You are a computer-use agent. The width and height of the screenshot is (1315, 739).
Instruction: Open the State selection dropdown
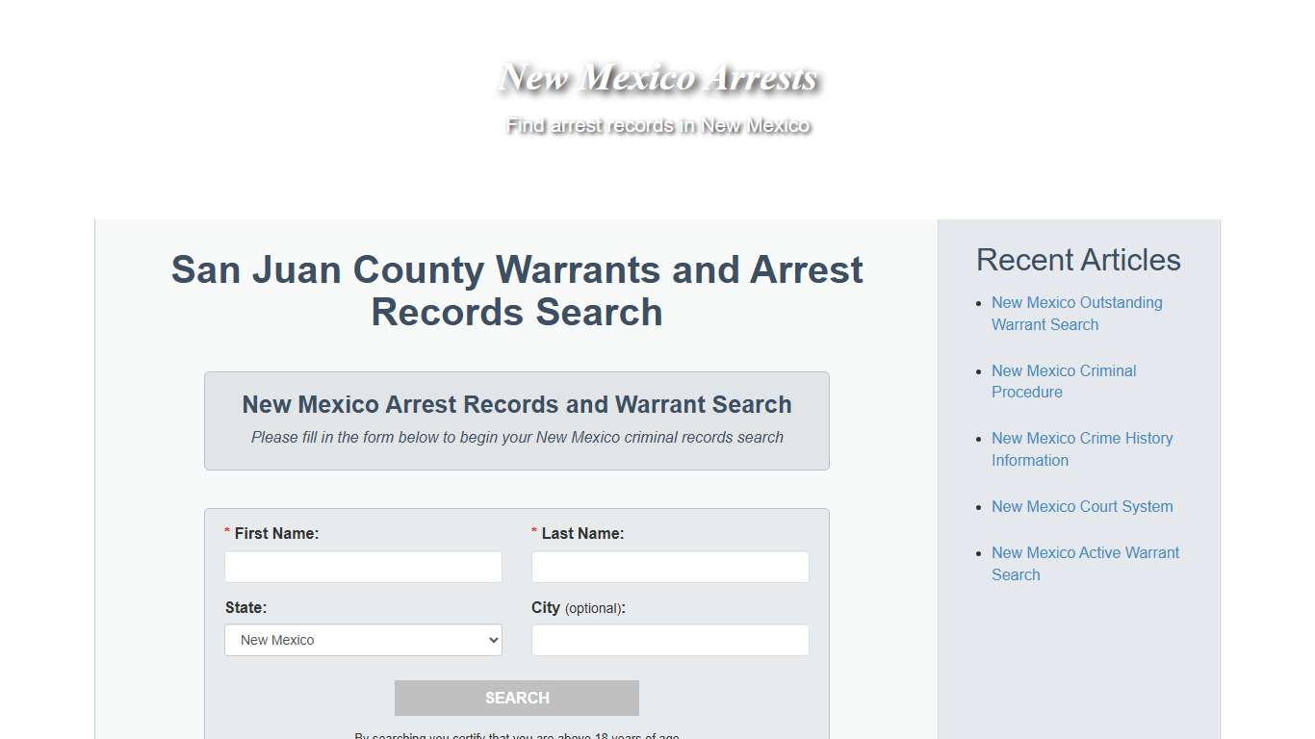pyautogui.click(x=363, y=640)
